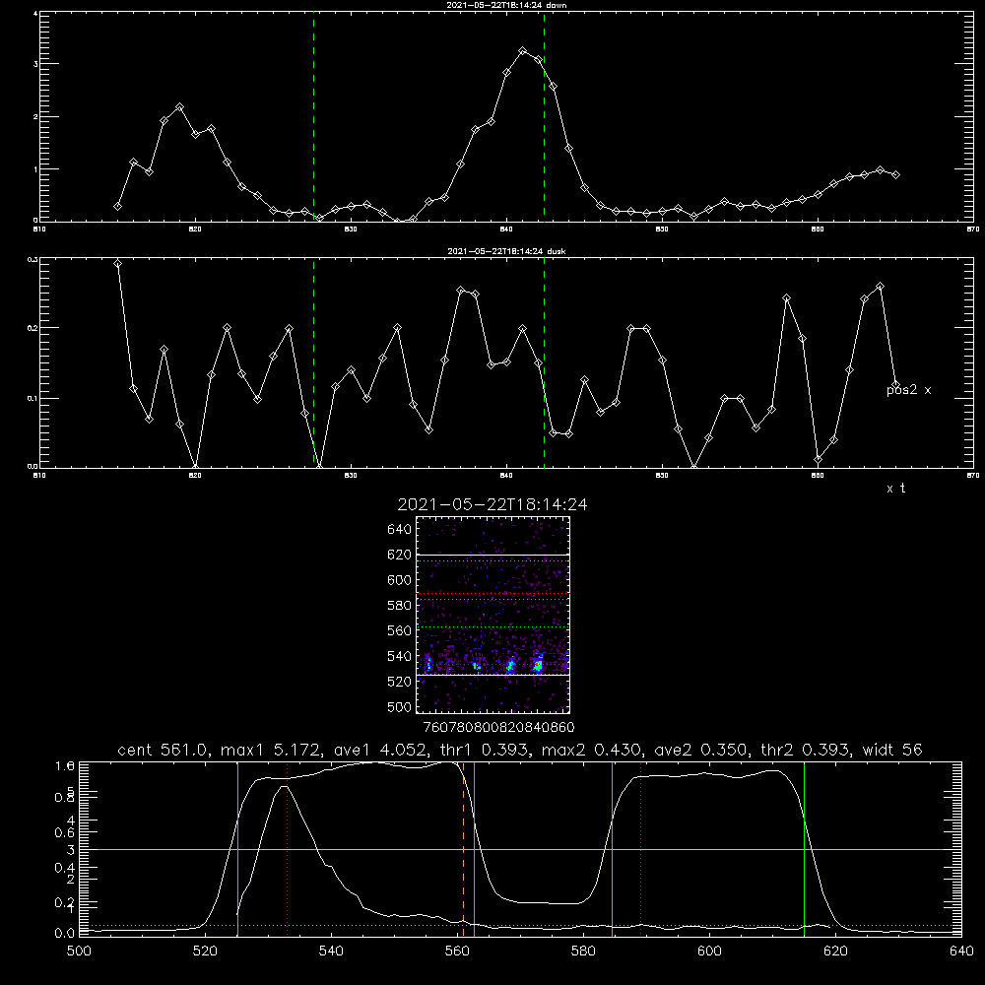Open the spectrogram image panel
The height and width of the screenshot is (985, 985).
tap(492, 615)
